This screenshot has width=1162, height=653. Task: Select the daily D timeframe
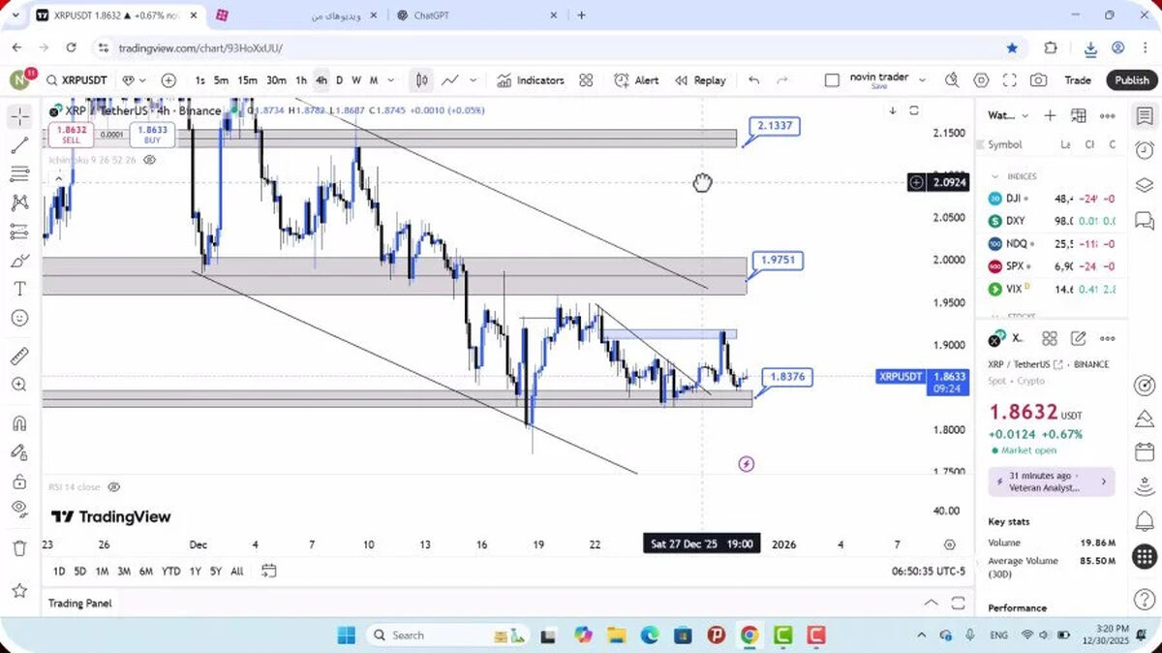click(339, 80)
